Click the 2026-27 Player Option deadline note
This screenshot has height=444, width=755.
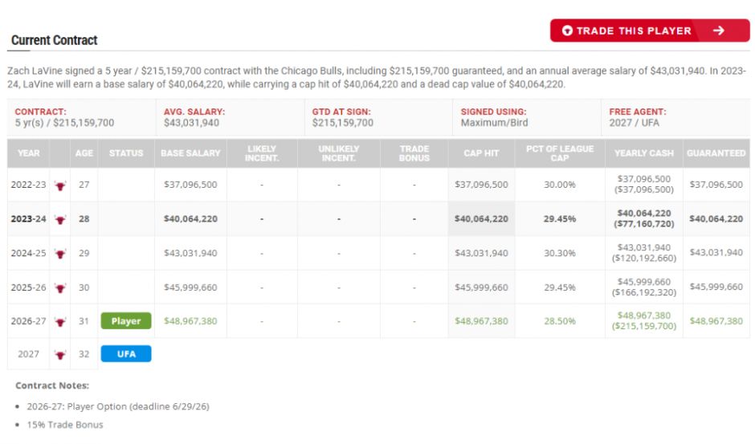pyautogui.click(x=118, y=406)
